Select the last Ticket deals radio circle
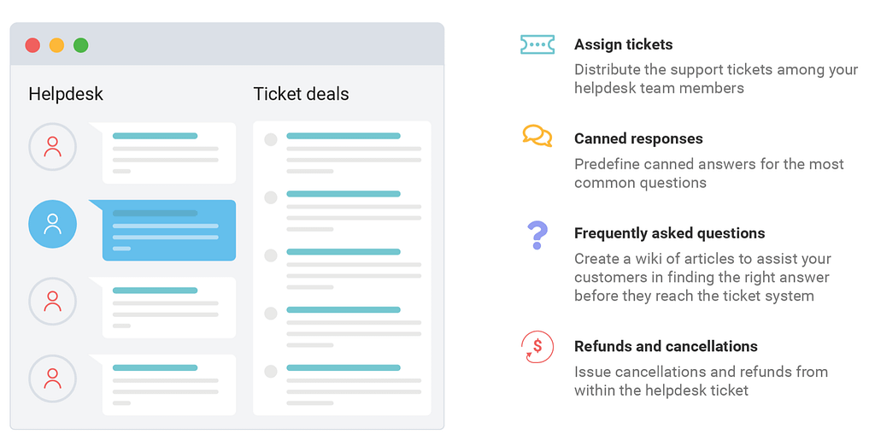The width and height of the screenshot is (875, 446). [271, 371]
